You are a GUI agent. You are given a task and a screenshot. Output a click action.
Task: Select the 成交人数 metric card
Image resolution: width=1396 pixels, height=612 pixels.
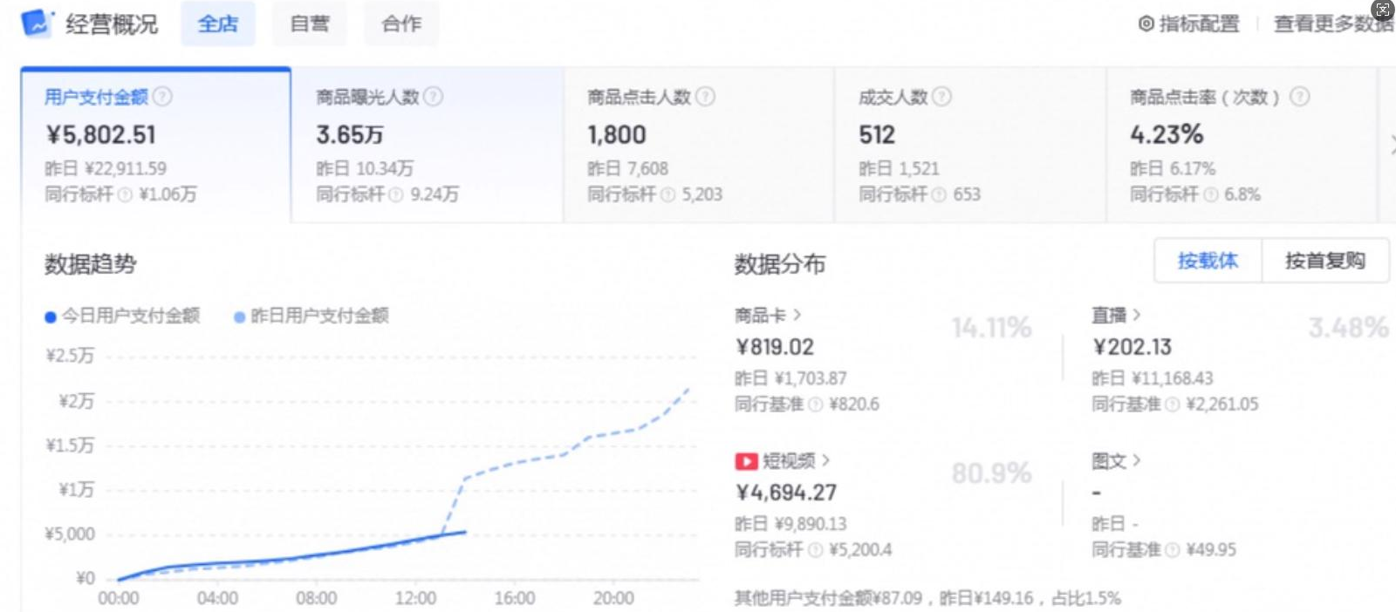[968, 145]
